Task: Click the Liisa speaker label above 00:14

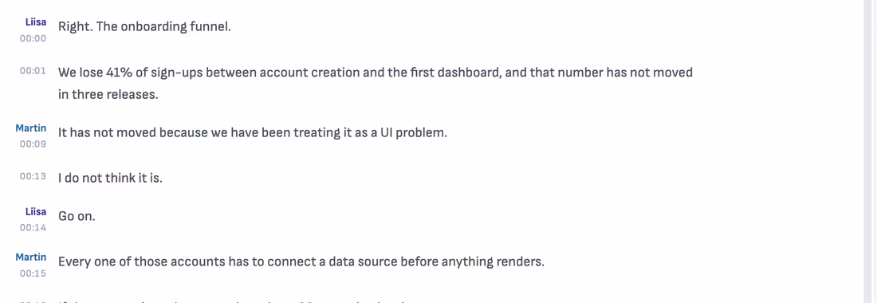Action: (x=36, y=211)
